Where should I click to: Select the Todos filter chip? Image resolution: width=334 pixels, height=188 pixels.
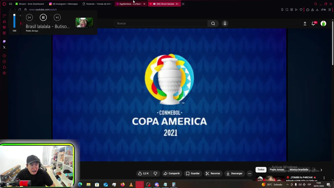(x=261, y=170)
